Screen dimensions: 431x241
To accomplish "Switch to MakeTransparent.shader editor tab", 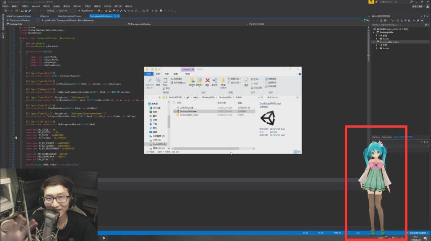I will pos(19,16).
